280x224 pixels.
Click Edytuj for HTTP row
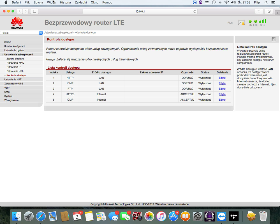tap(222, 78)
